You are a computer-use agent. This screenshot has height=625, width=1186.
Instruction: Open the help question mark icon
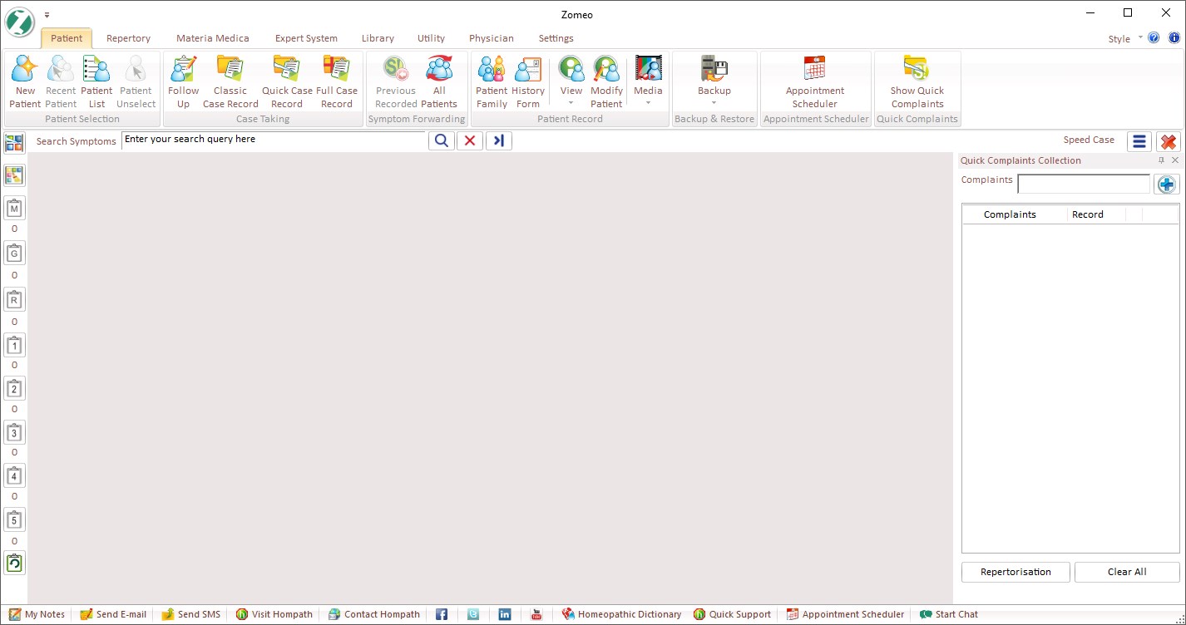1154,38
